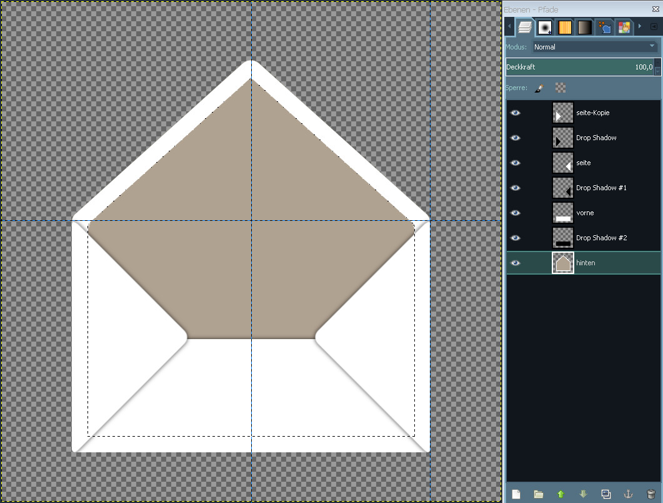
Task: Switch to the Brushes tab
Action: 545,28
